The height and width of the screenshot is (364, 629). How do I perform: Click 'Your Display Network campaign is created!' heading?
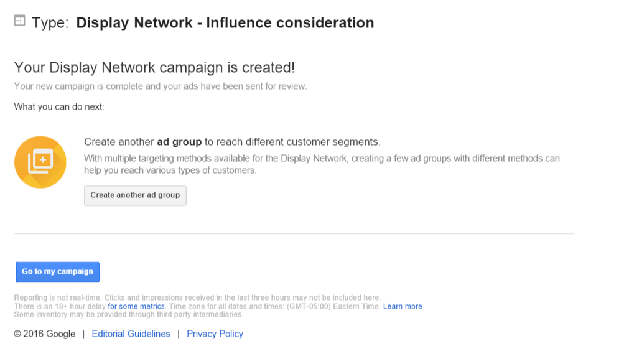tap(154, 67)
